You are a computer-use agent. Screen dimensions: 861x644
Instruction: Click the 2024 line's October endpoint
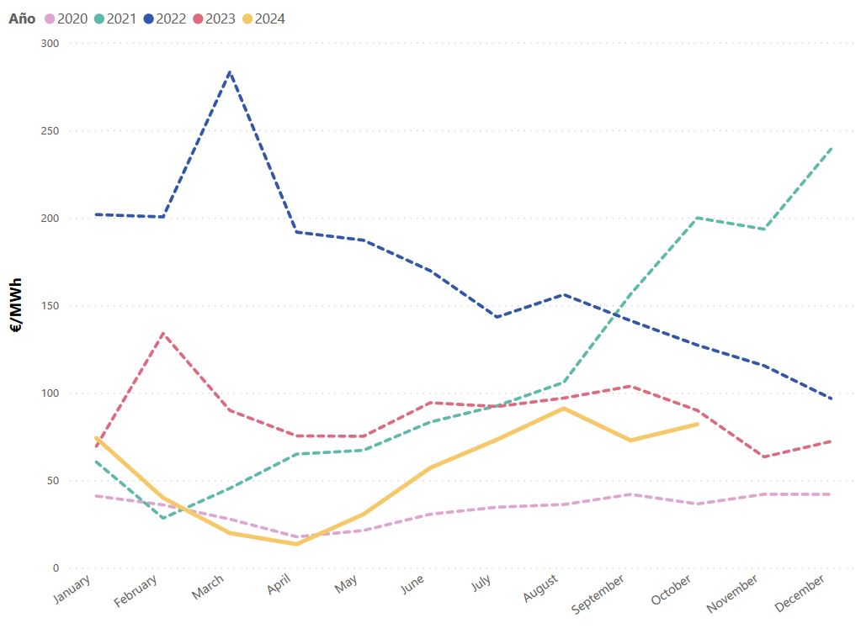pos(698,424)
